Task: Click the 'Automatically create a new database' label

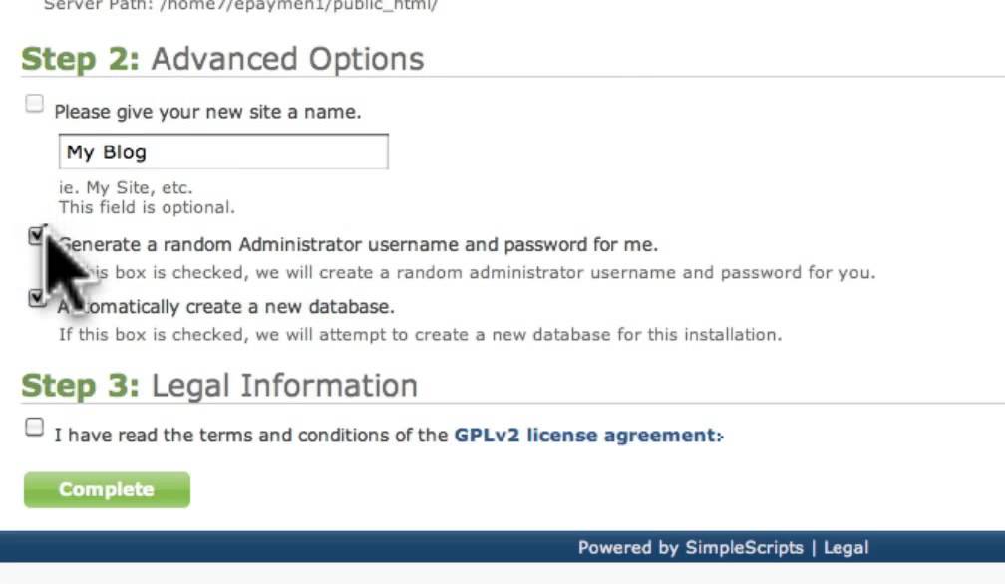Action: point(229,306)
